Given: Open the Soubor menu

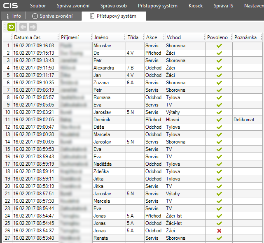Looking at the screenshot, I should pos(38,6).
